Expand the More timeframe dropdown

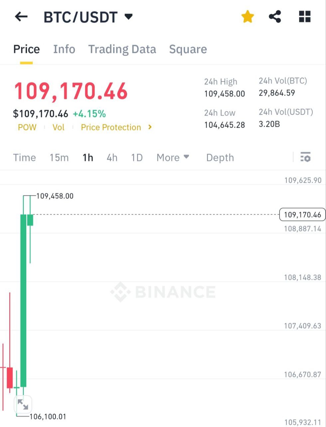tap(173, 157)
